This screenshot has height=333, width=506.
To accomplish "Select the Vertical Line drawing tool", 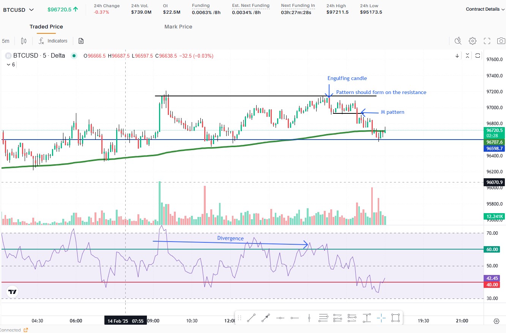I will point(309,317).
